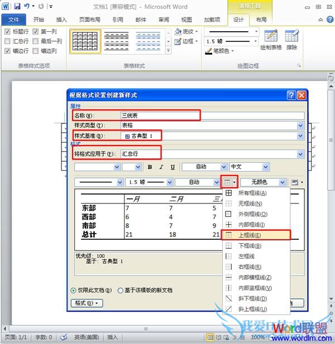Open the Style based on dropdown
The height and width of the screenshot is (344, 335).
[x=300, y=136]
